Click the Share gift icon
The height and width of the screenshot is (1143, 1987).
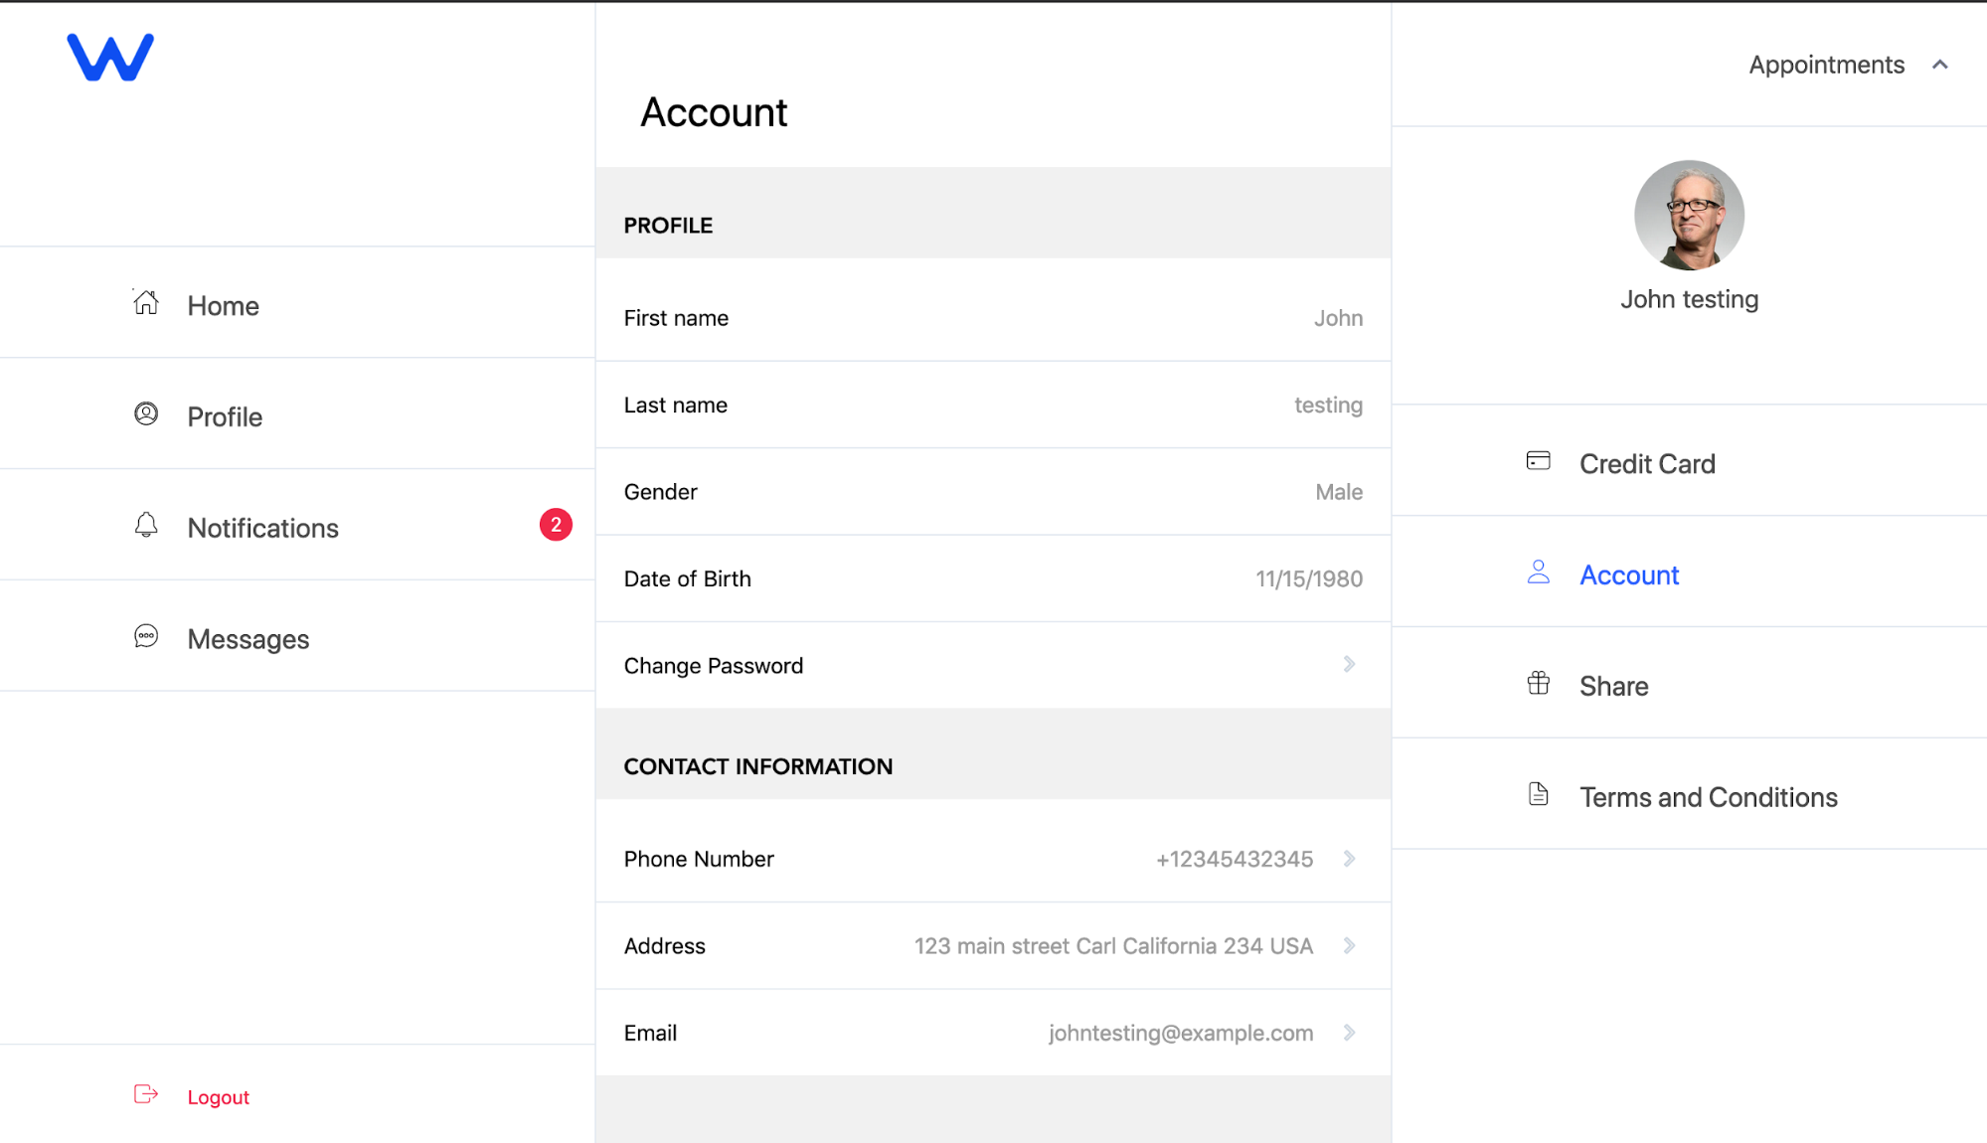pyautogui.click(x=1539, y=683)
